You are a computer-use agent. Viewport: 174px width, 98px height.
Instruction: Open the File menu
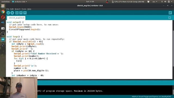point(8,9)
